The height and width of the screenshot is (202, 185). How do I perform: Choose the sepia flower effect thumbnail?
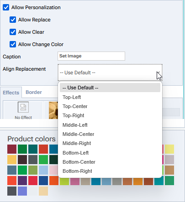point(53,110)
